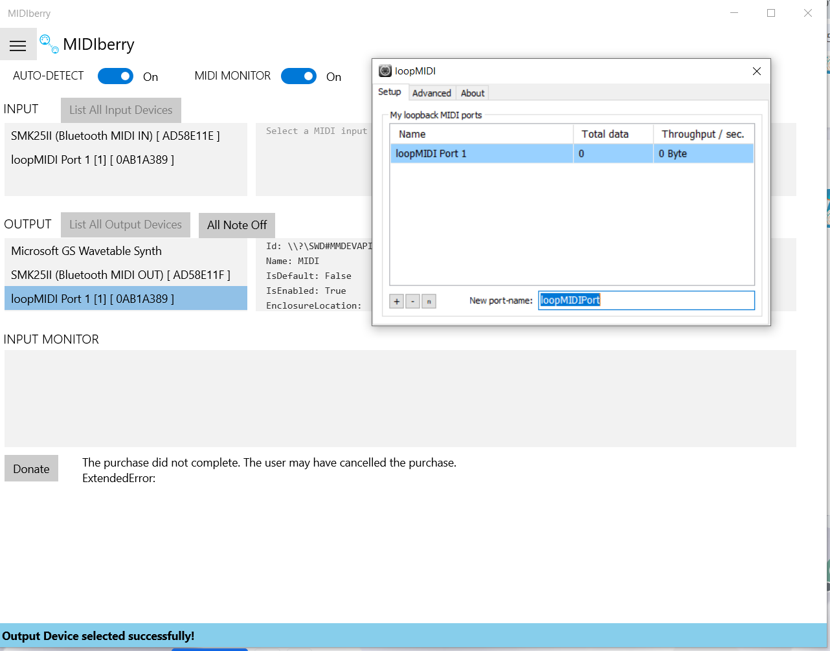The width and height of the screenshot is (830, 651).
Task: Open the MIDIberry hamburger menu
Action: pos(18,45)
